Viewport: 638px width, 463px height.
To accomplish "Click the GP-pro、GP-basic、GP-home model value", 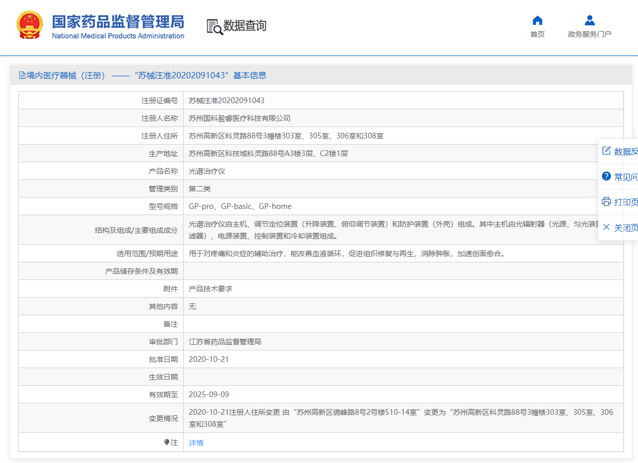I will 240,206.
